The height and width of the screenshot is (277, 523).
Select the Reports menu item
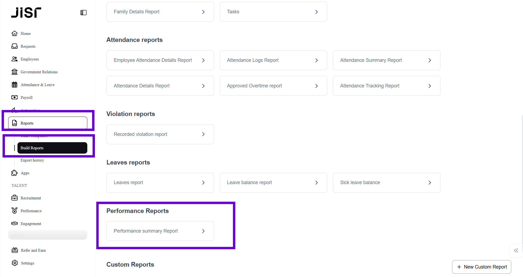pos(48,123)
